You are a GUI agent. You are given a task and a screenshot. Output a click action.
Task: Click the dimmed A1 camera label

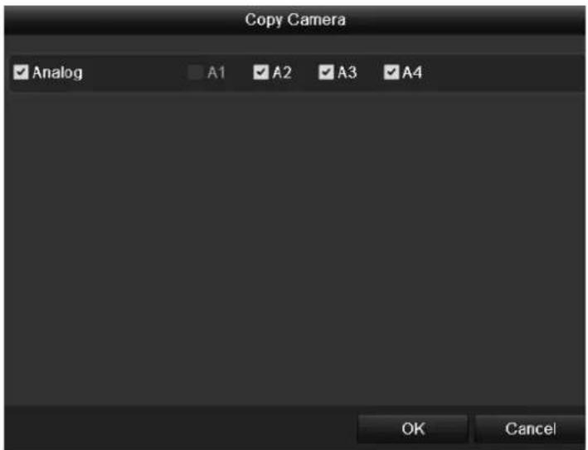tap(216, 72)
